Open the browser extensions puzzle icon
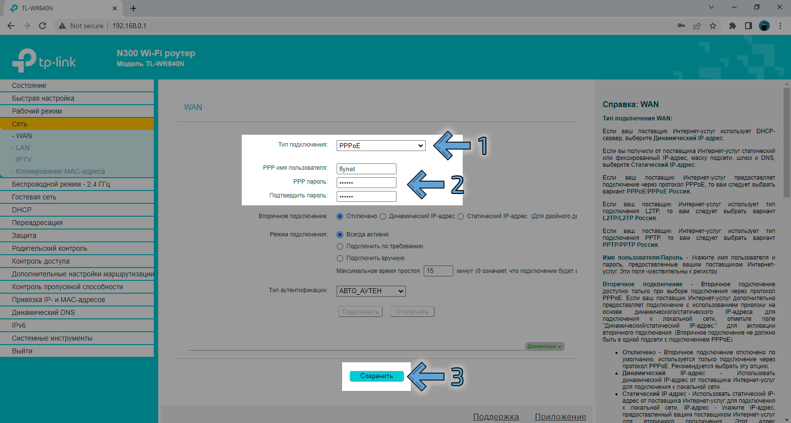This screenshot has width=791, height=423. coord(733,26)
